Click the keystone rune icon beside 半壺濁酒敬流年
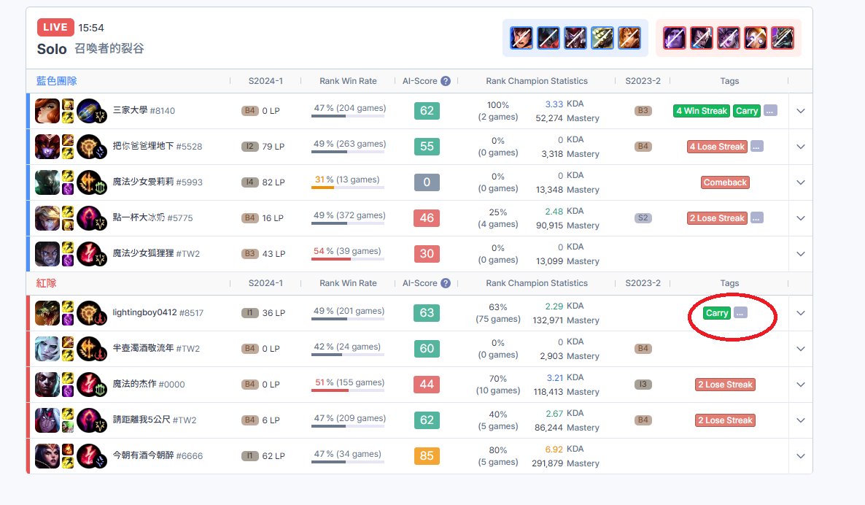The height and width of the screenshot is (505, 865). tap(88, 349)
